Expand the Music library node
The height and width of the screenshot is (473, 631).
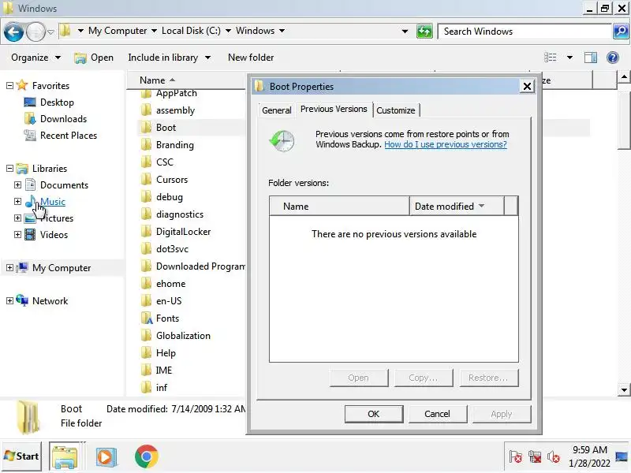tap(17, 201)
